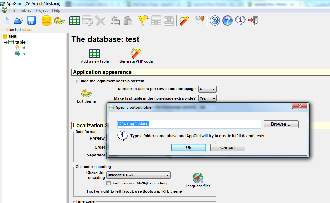Click the New project toolbar icon

6,20
